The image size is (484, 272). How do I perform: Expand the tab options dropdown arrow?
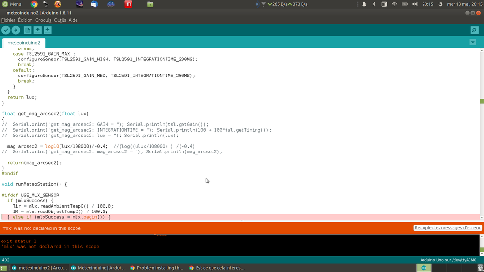(473, 42)
